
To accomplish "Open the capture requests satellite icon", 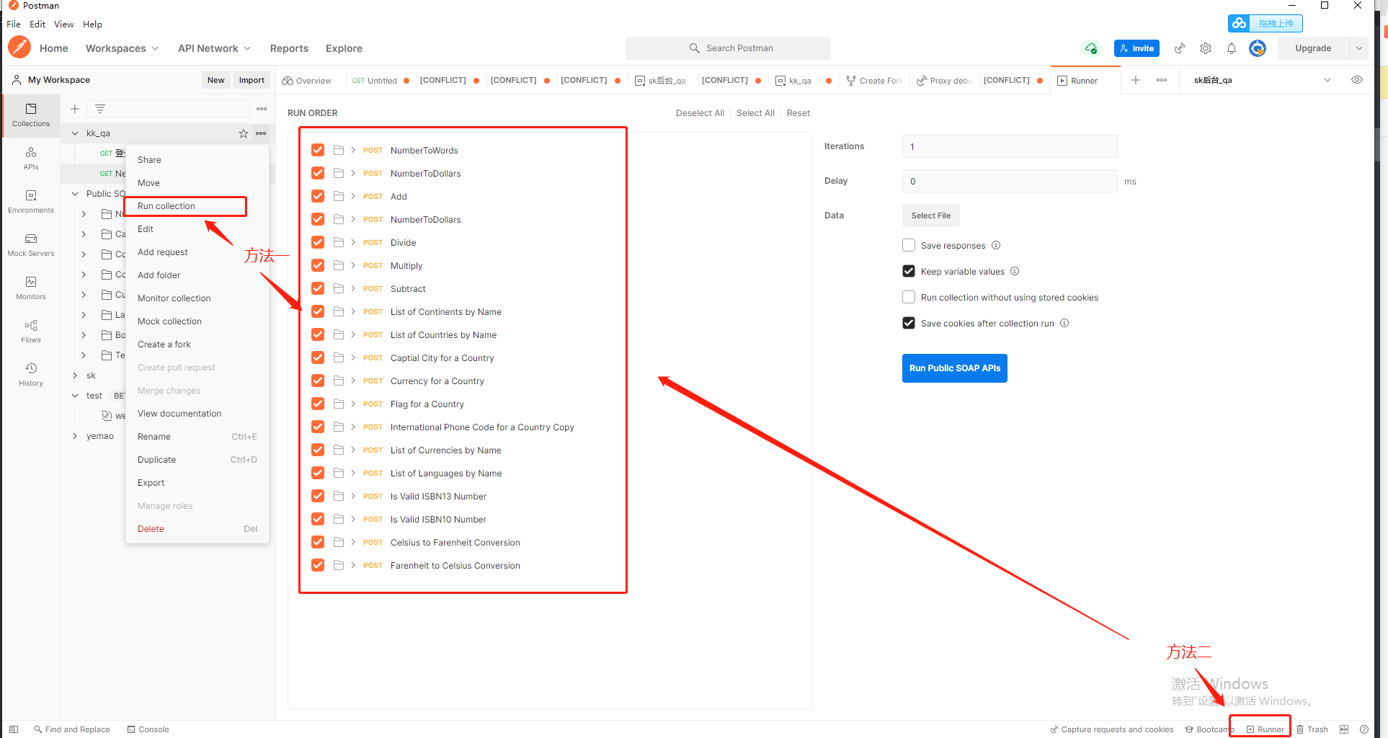I will click(x=1180, y=48).
